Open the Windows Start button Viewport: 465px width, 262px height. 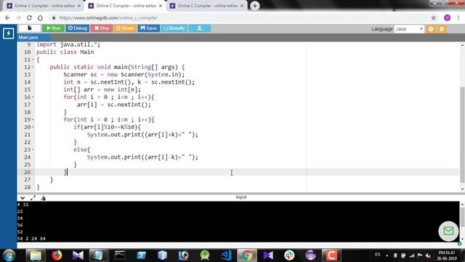point(9,255)
